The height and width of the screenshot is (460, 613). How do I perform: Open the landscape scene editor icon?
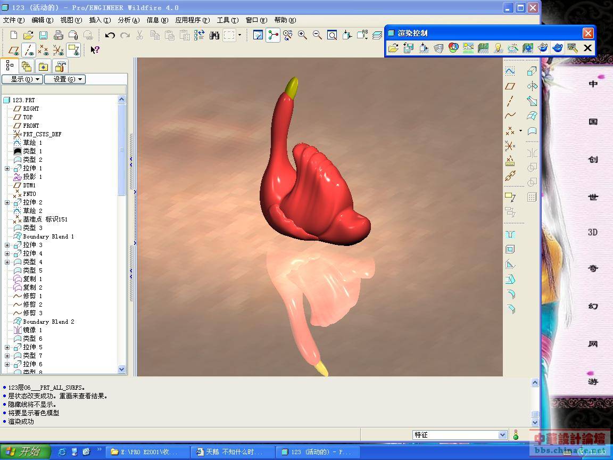[x=468, y=48]
